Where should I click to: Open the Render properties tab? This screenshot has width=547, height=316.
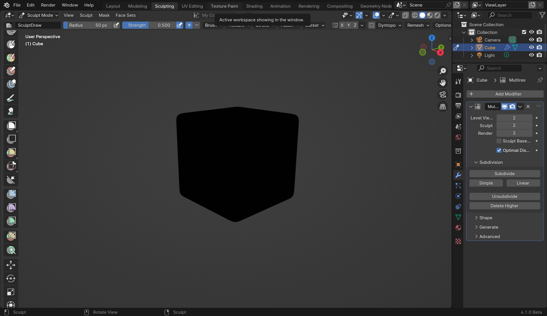click(458, 95)
